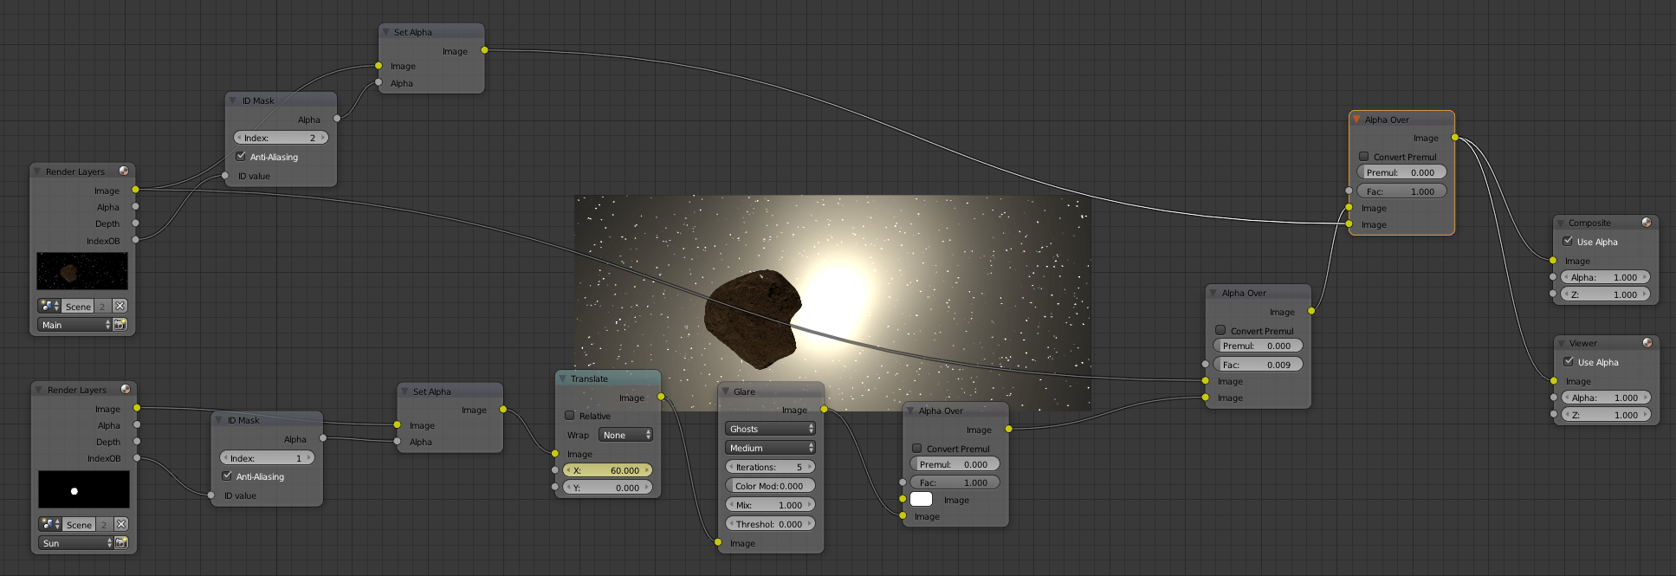Viewport: 1676px width, 576px height.
Task: Select the Glare node by its title
Action: tap(744, 392)
